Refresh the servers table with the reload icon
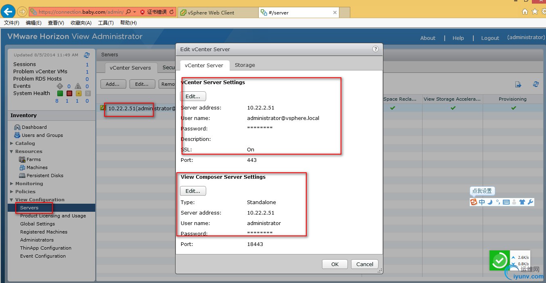 [x=536, y=84]
